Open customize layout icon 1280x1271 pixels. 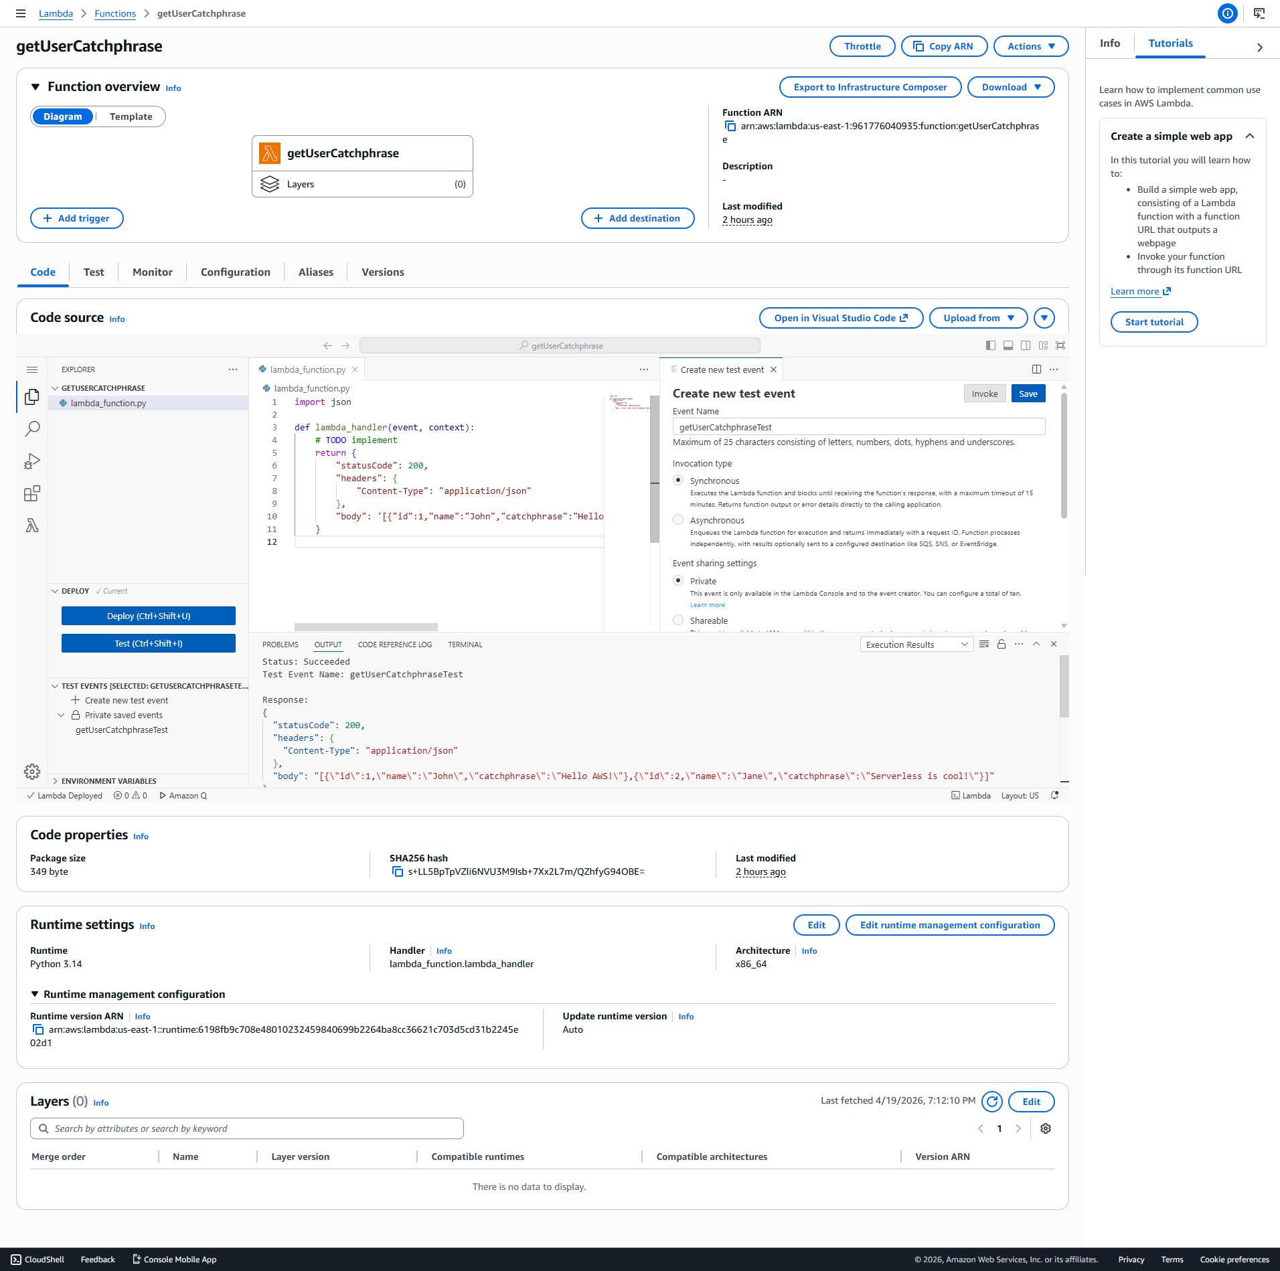point(1043,345)
